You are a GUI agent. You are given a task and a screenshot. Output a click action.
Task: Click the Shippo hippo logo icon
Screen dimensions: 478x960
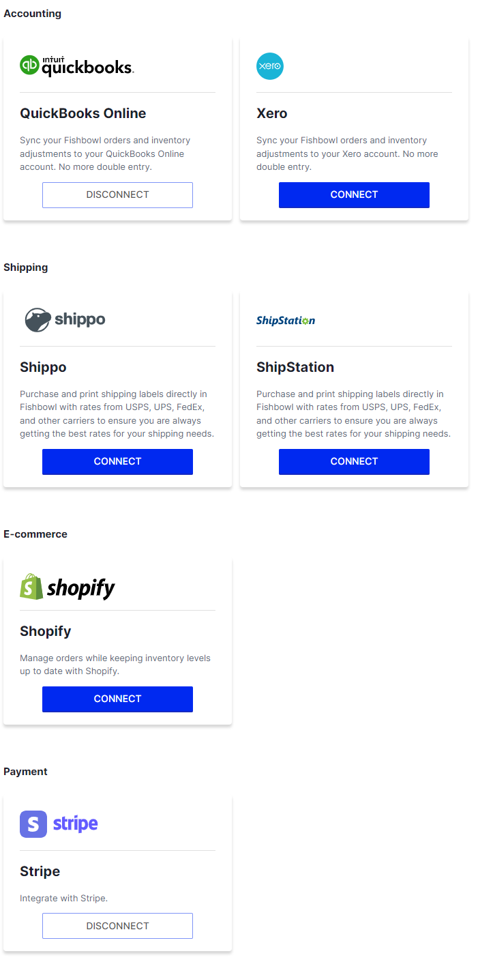click(x=35, y=319)
